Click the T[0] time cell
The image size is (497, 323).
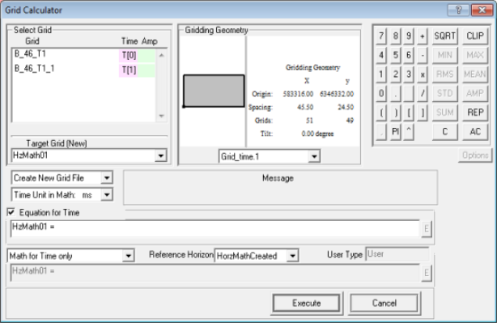[x=129, y=56]
